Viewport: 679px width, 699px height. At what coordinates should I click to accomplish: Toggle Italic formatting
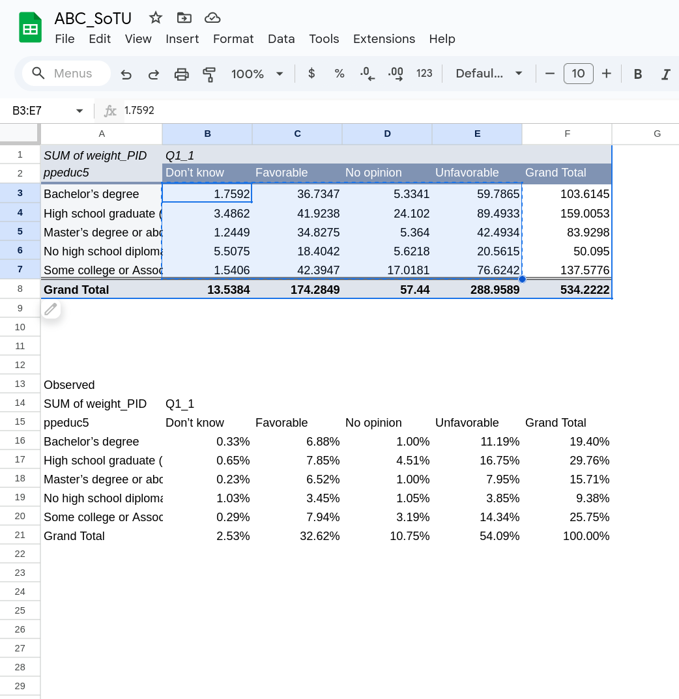tap(665, 74)
